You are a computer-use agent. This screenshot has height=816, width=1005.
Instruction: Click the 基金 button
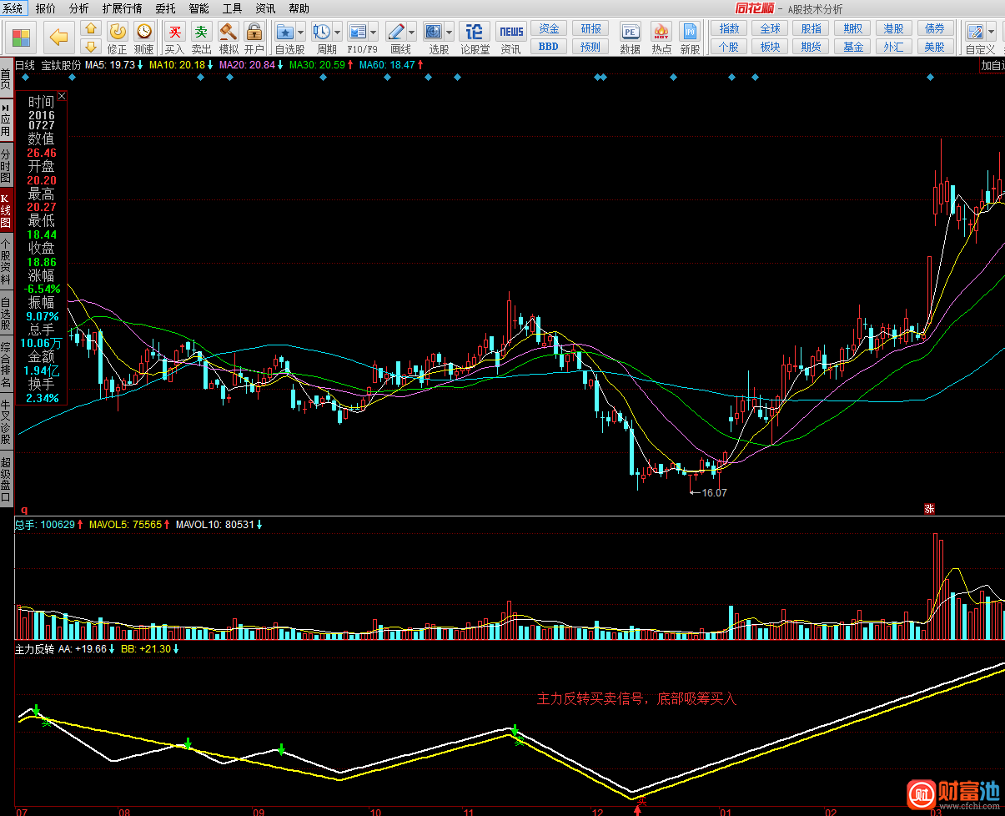click(852, 47)
